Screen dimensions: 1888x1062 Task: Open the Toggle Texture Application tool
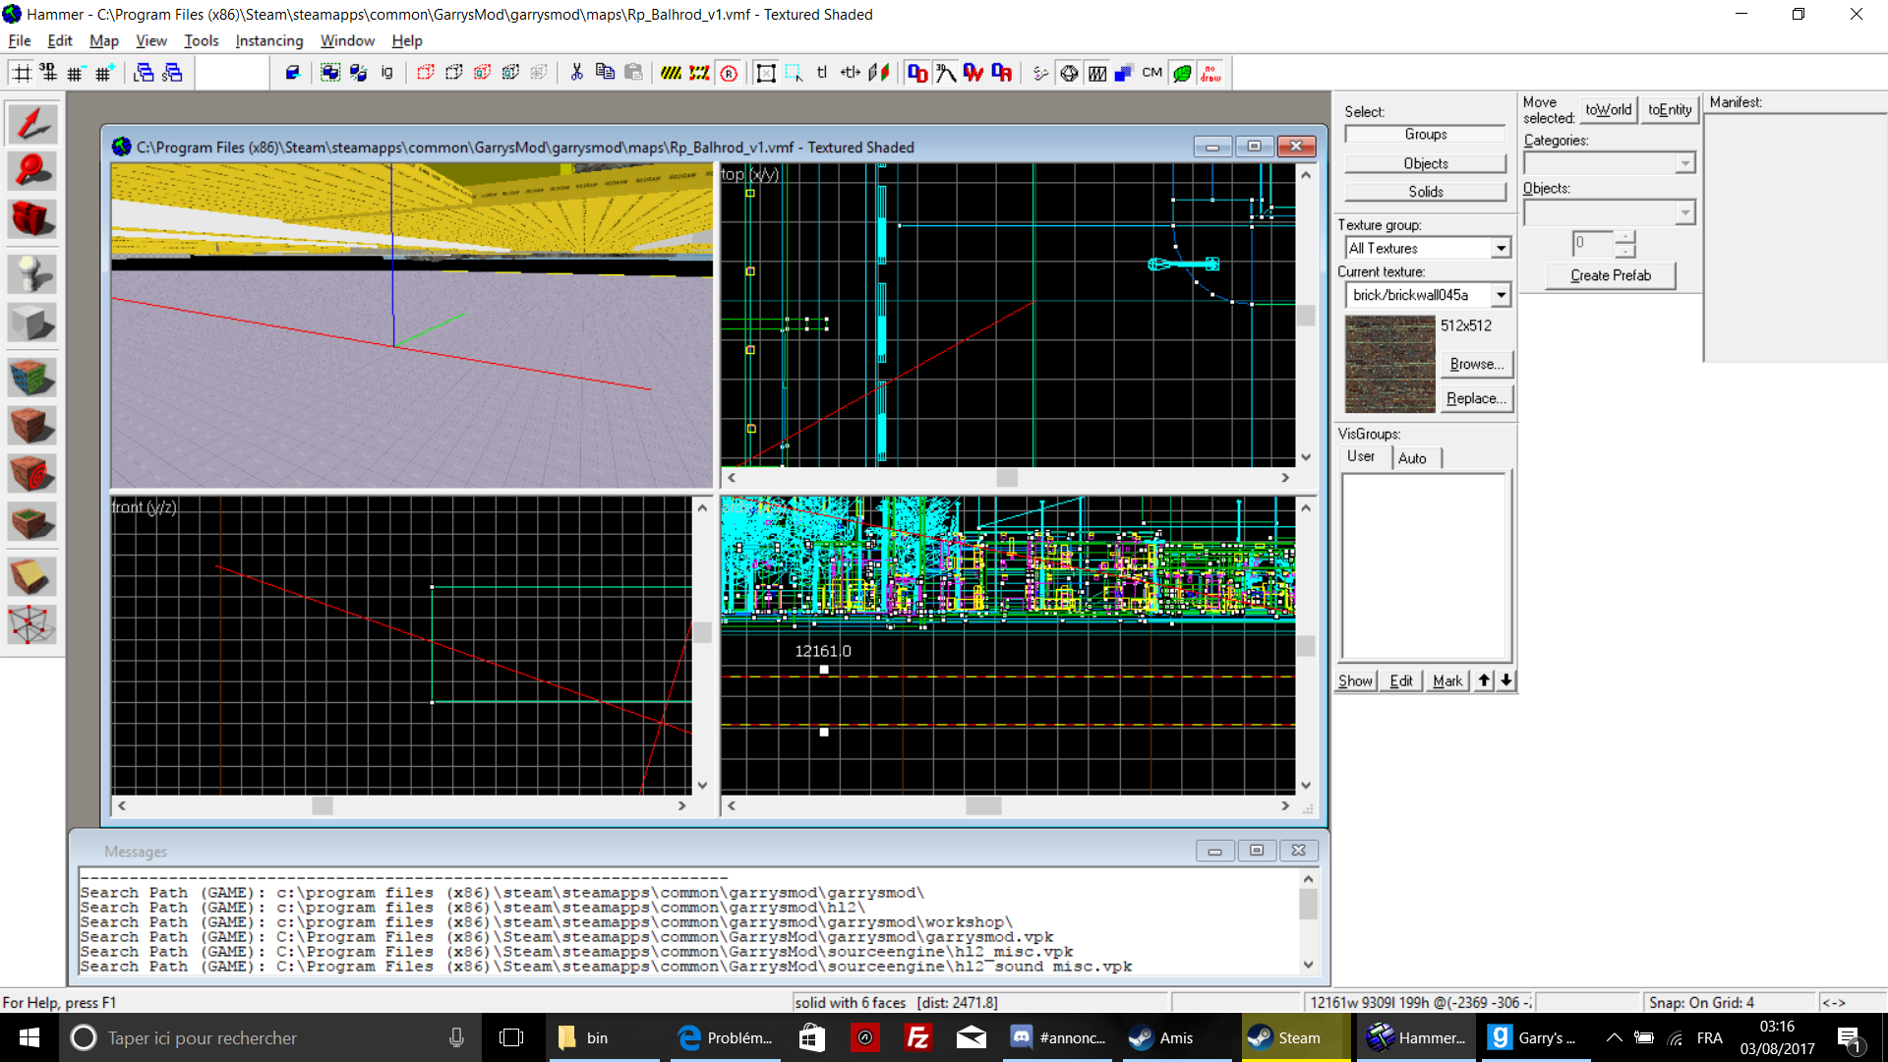click(x=31, y=378)
